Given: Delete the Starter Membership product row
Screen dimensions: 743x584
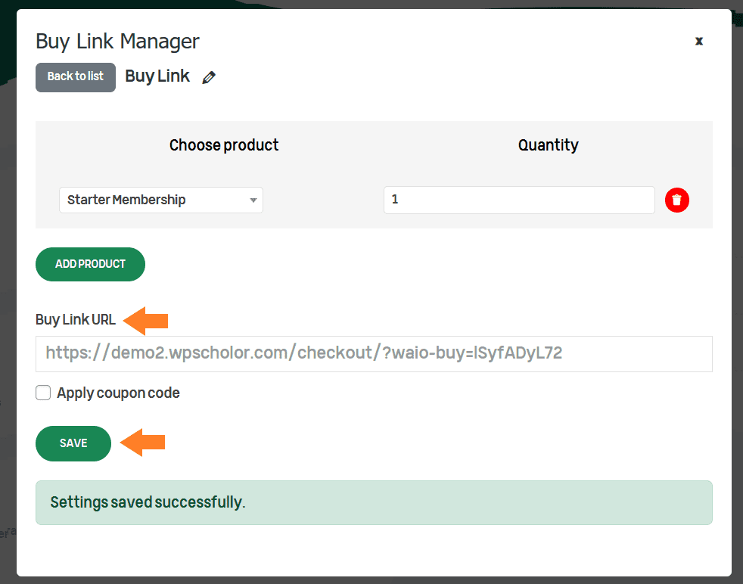Looking at the screenshot, I should coord(676,200).
